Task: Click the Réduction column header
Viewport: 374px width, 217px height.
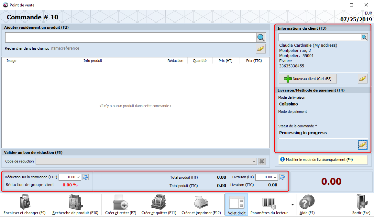Action: (175, 61)
